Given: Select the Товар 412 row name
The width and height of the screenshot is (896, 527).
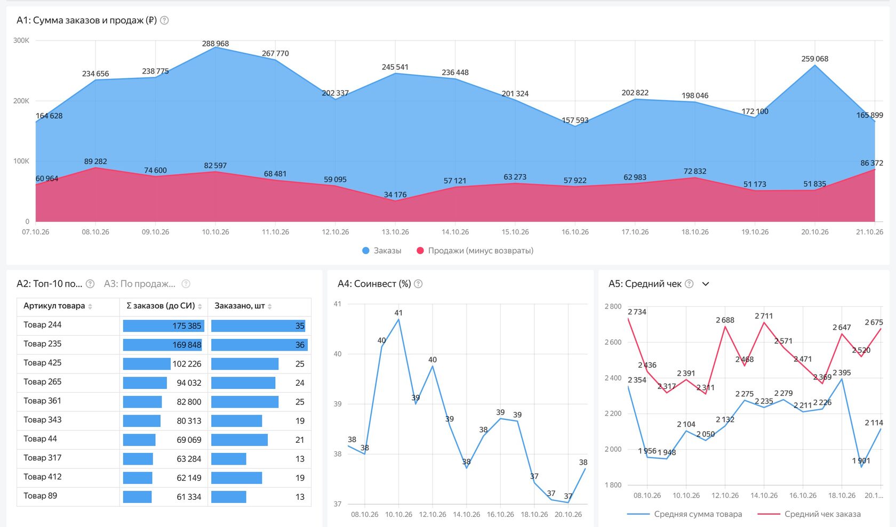Looking at the screenshot, I should click(x=43, y=477).
